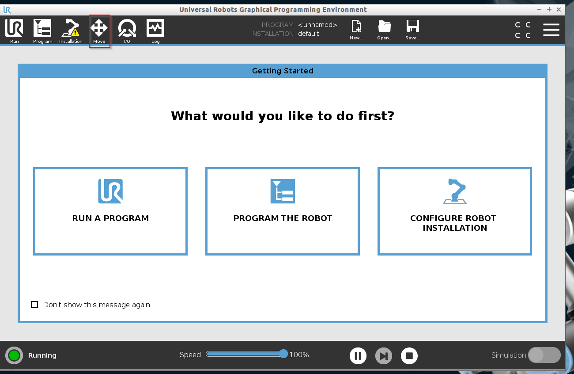
Task: Minimize the window with dash button
Action: pyautogui.click(x=540, y=9)
